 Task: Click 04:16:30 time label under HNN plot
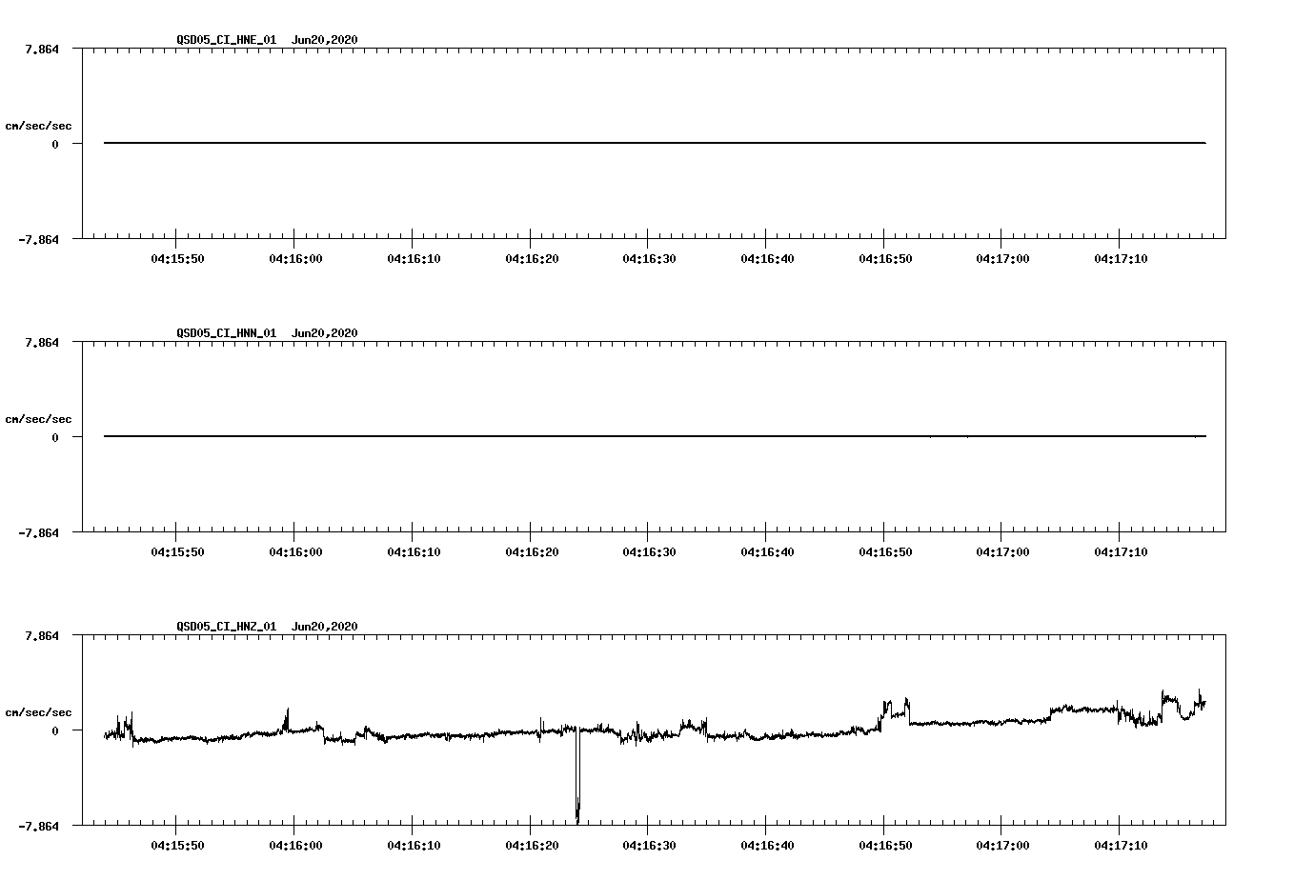pyautogui.click(x=649, y=551)
